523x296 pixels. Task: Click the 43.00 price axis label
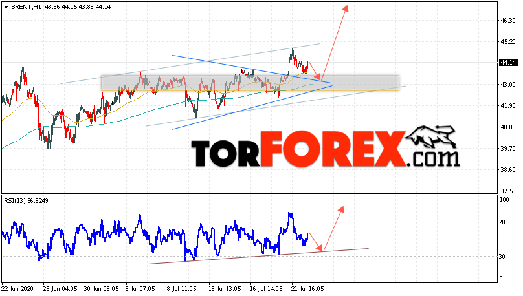click(x=507, y=84)
